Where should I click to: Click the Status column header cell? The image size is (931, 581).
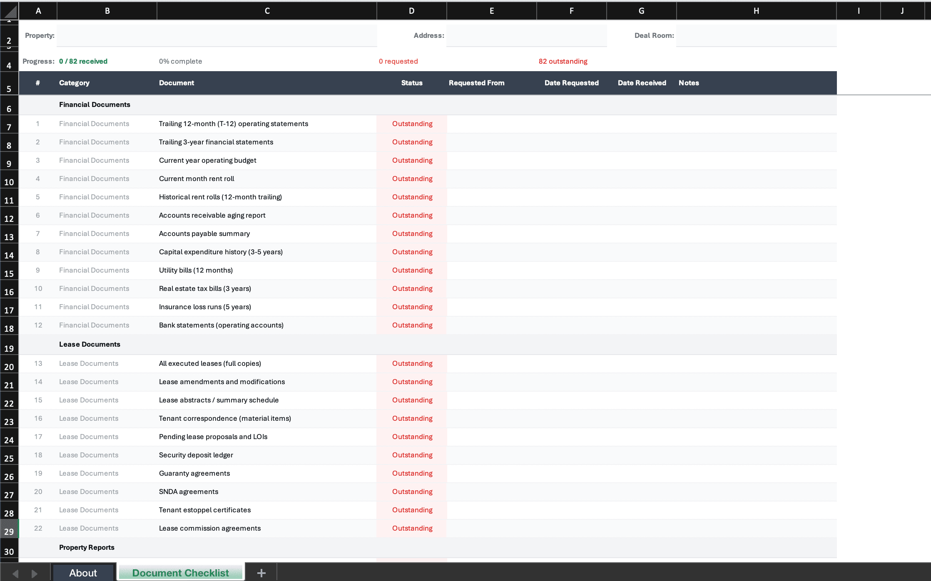tap(412, 83)
